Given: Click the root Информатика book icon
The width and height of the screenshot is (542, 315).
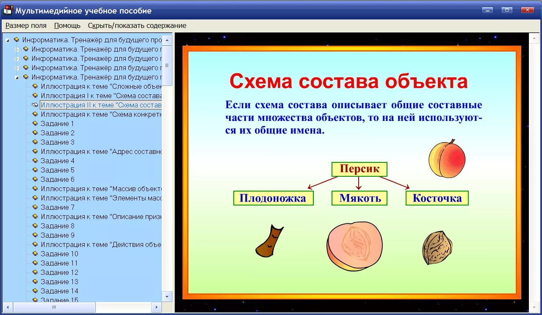Looking at the screenshot, I should tap(17, 40).
